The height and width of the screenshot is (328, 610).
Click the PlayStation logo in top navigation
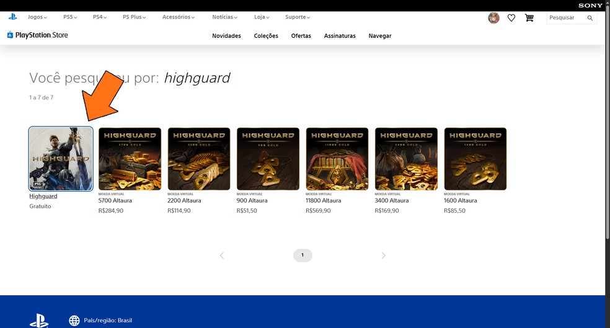tap(12, 17)
